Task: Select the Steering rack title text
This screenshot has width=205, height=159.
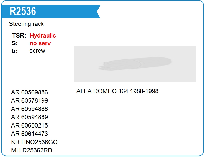Action: click(26, 24)
